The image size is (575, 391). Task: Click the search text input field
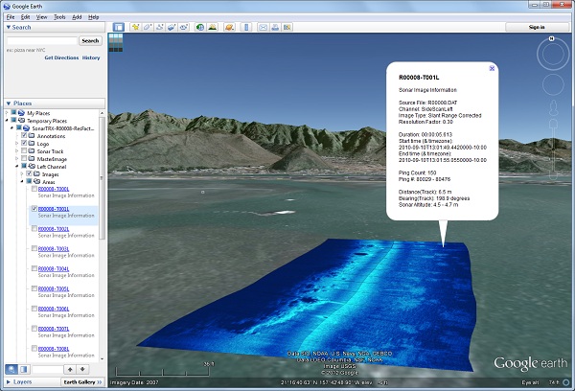(x=39, y=41)
